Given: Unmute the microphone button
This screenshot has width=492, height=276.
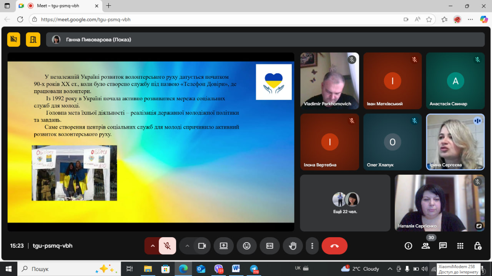Looking at the screenshot, I should coord(167,246).
